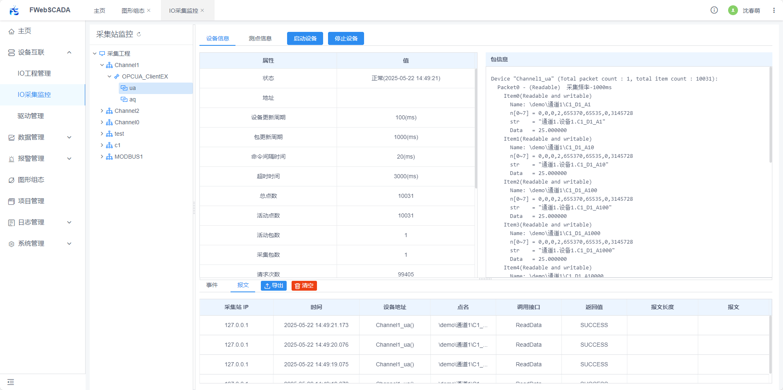Click the FWebSCADA logo icon
This screenshot has height=390, width=783.
click(14, 10)
